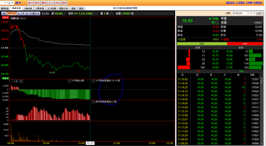Click the 16.65 low annotation on chart

[52, 73]
